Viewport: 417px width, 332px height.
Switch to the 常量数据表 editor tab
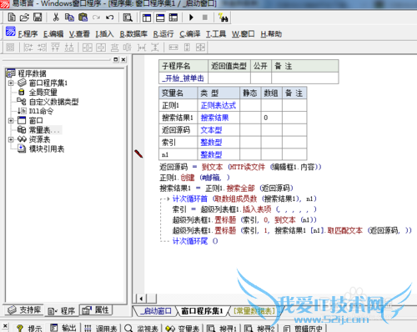pos(254,311)
